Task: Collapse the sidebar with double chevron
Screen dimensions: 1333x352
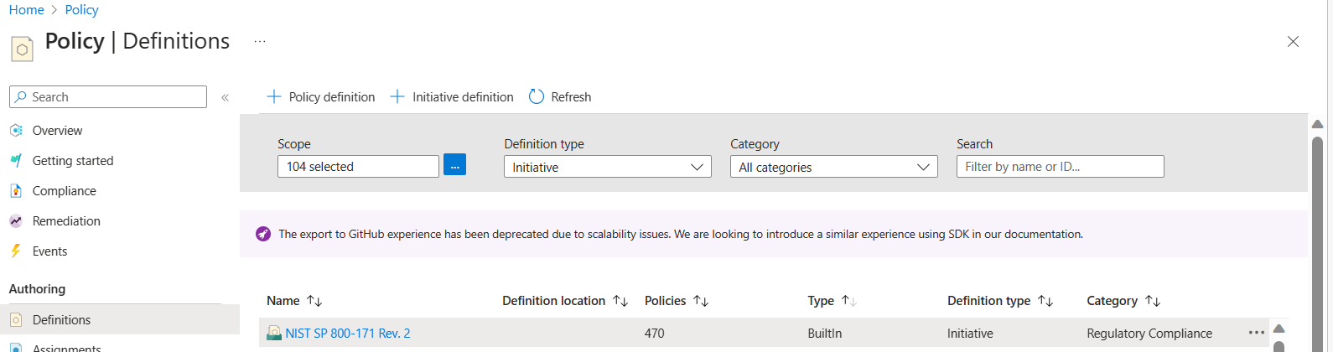Action: point(225,97)
